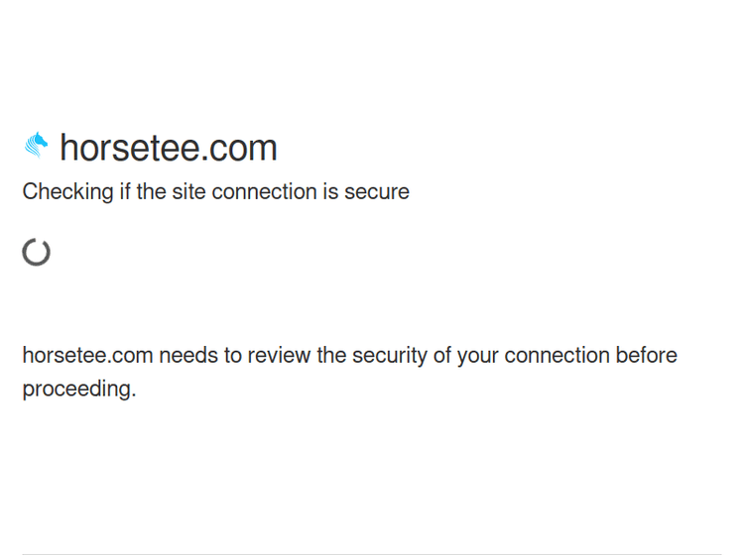The height and width of the screenshot is (558, 744).
Task: Click the word "secure" in the subtitle
Action: [377, 191]
